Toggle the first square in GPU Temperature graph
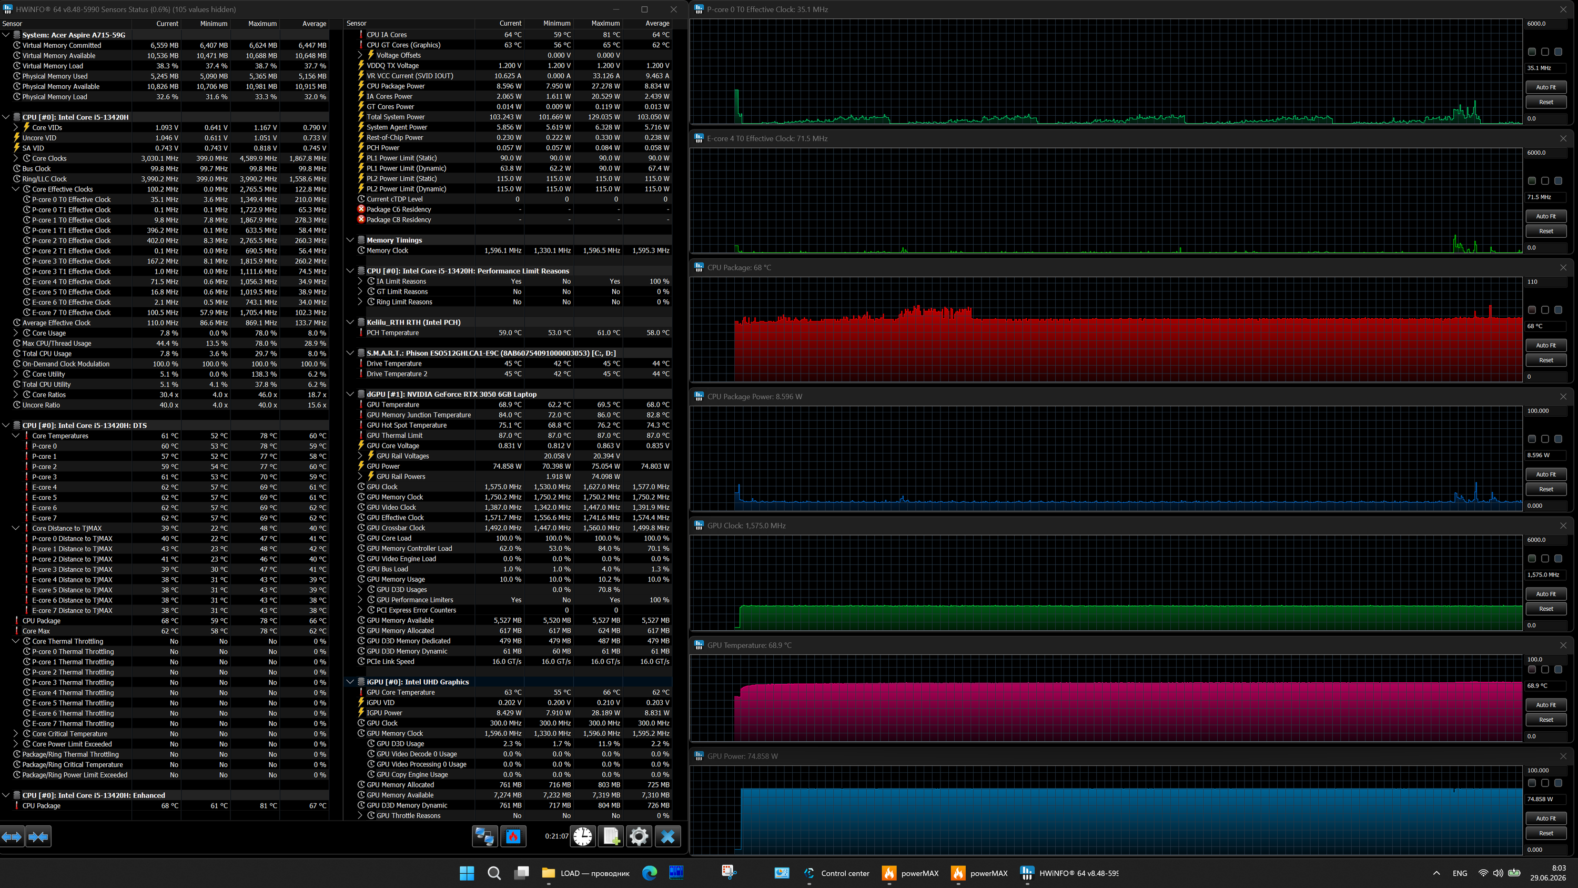Screen dimensions: 1578x888 [x=1531, y=669]
